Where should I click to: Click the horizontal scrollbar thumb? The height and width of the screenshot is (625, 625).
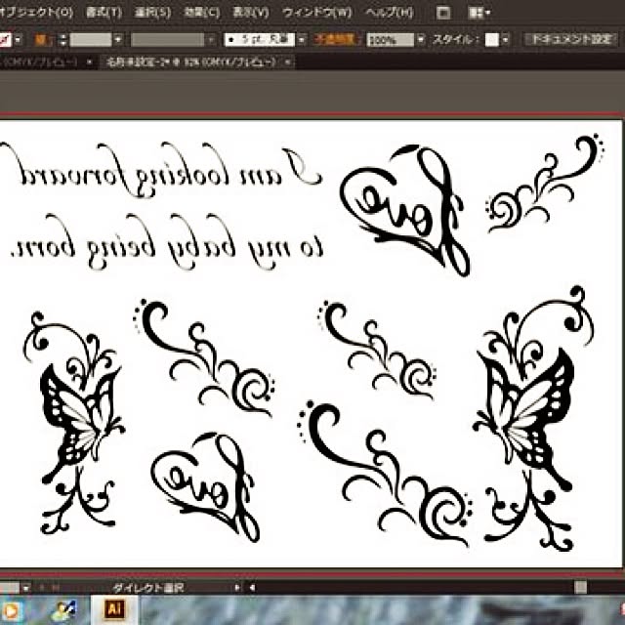(581, 588)
